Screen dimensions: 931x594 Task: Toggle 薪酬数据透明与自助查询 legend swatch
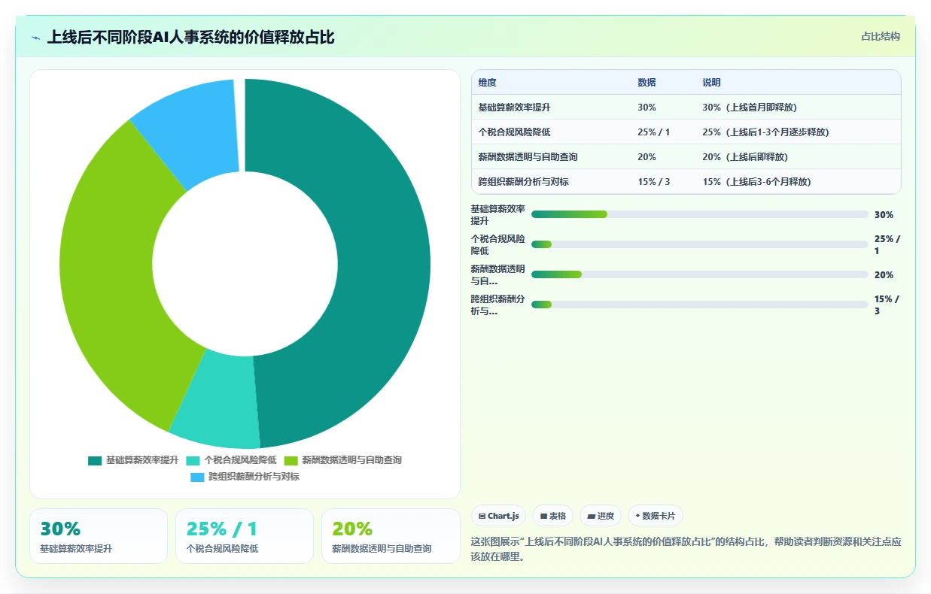291,460
